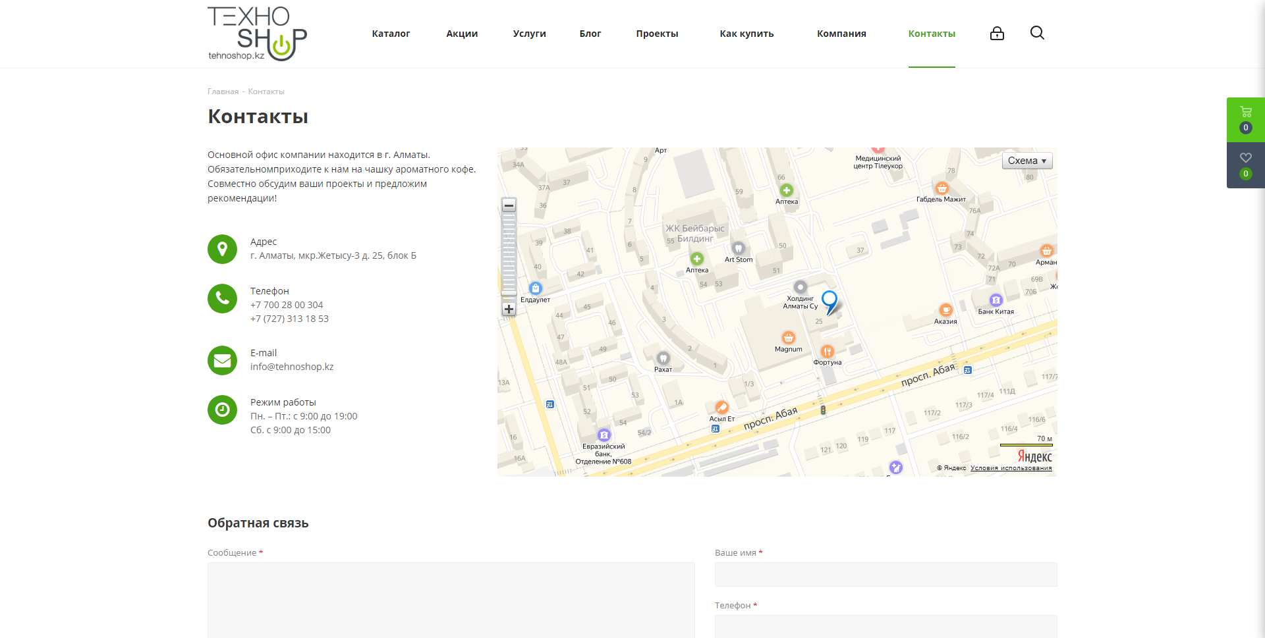Select the Асыл Ет marker on map
This screenshot has width=1265, height=638.
[722, 408]
